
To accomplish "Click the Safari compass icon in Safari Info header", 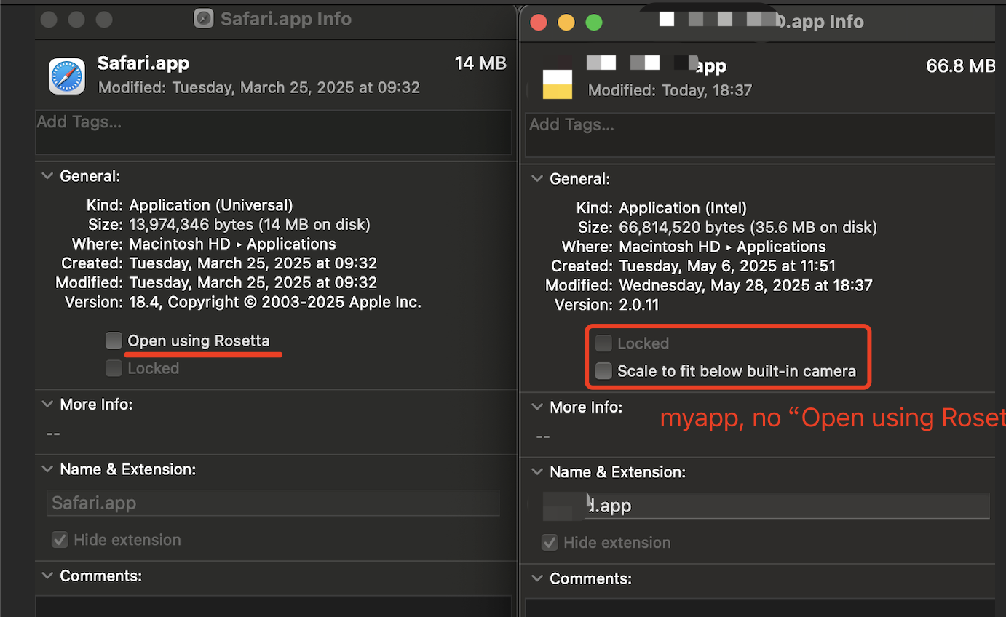I will tap(67, 76).
